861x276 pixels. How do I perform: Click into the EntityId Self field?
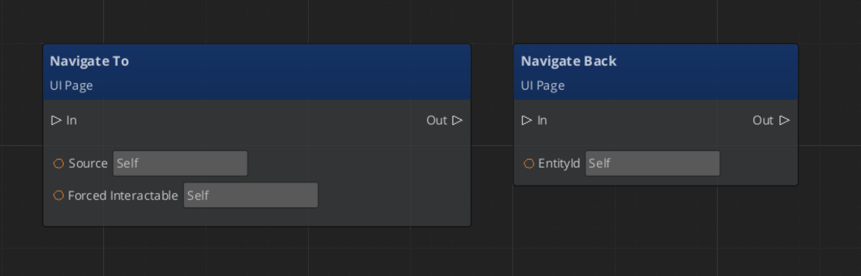pos(652,163)
